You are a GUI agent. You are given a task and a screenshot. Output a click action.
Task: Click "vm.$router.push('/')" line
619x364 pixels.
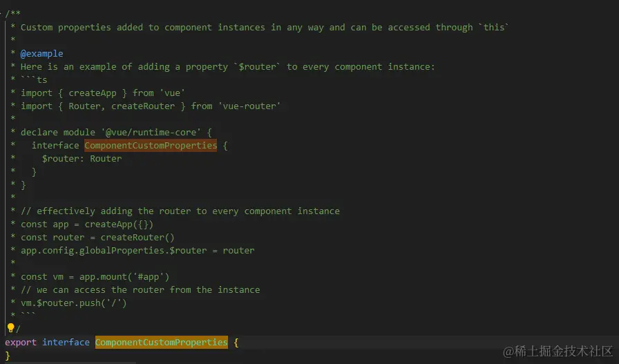point(73,303)
